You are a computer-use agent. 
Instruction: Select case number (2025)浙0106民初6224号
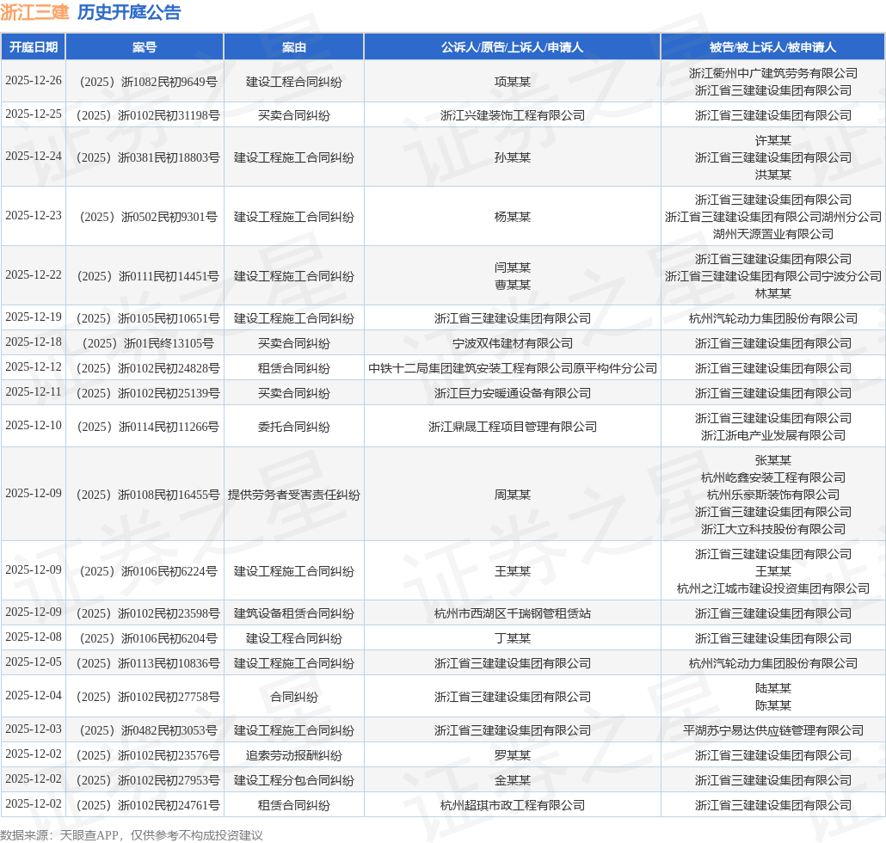[x=148, y=571]
